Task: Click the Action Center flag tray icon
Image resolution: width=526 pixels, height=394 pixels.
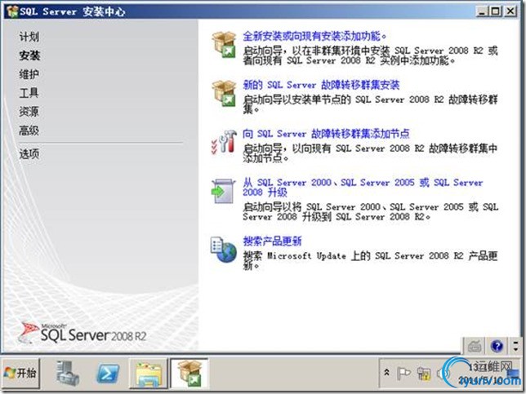Action: point(403,373)
